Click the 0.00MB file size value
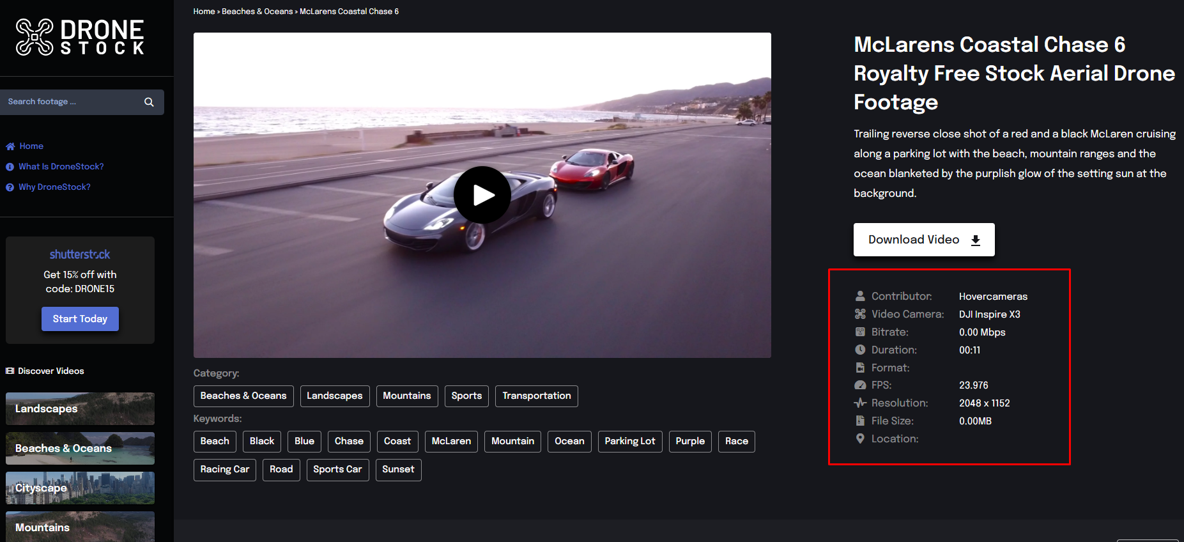The width and height of the screenshot is (1184, 542). click(x=975, y=421)
